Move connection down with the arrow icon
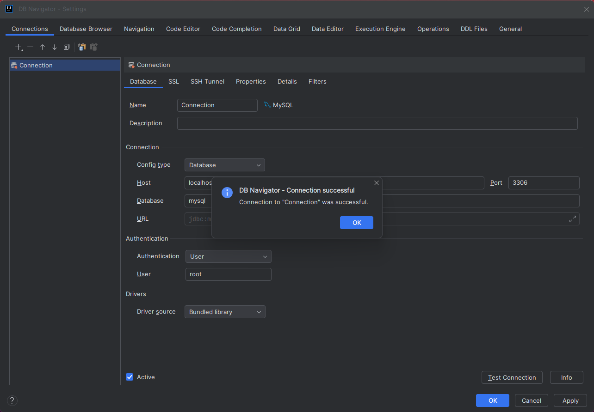Viewport: 594px width, 412px height. (55, 47)
